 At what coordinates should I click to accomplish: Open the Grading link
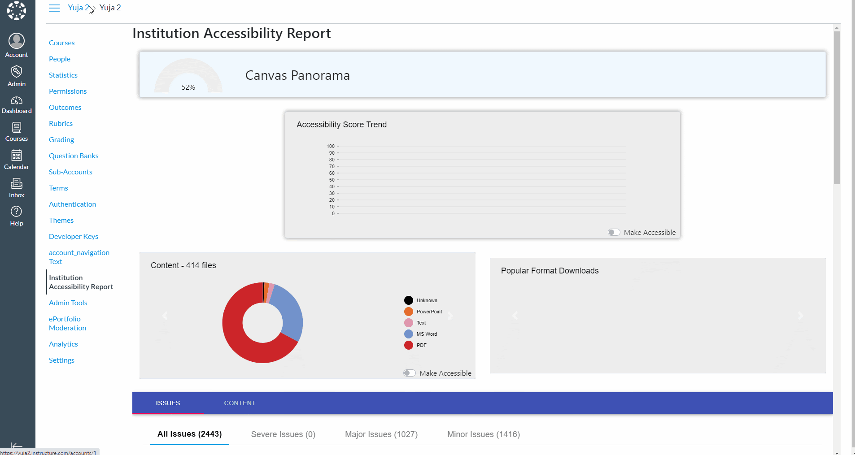61,140
